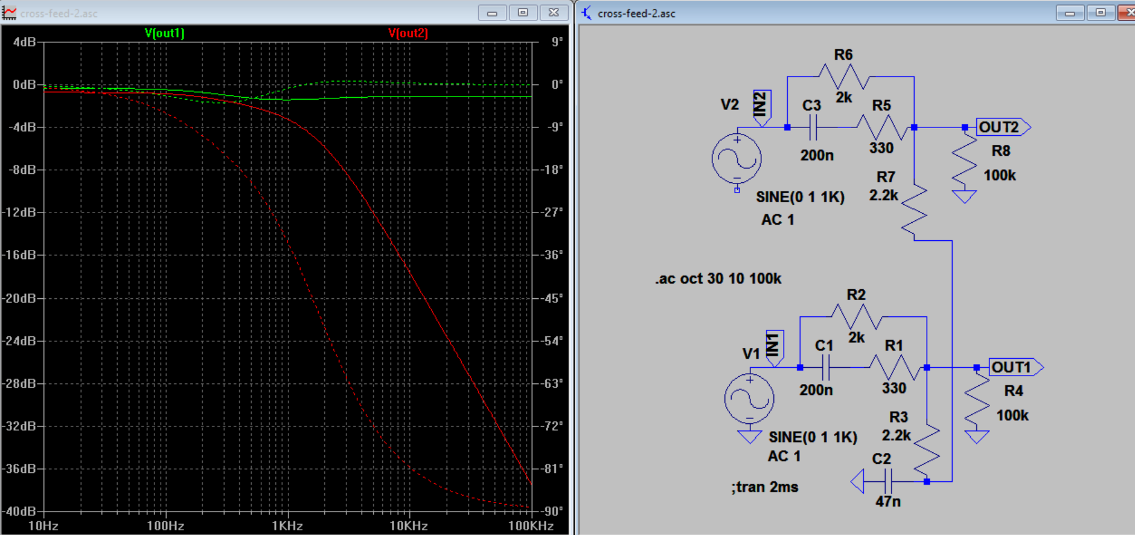Click ground symbol left of C2

857,482
